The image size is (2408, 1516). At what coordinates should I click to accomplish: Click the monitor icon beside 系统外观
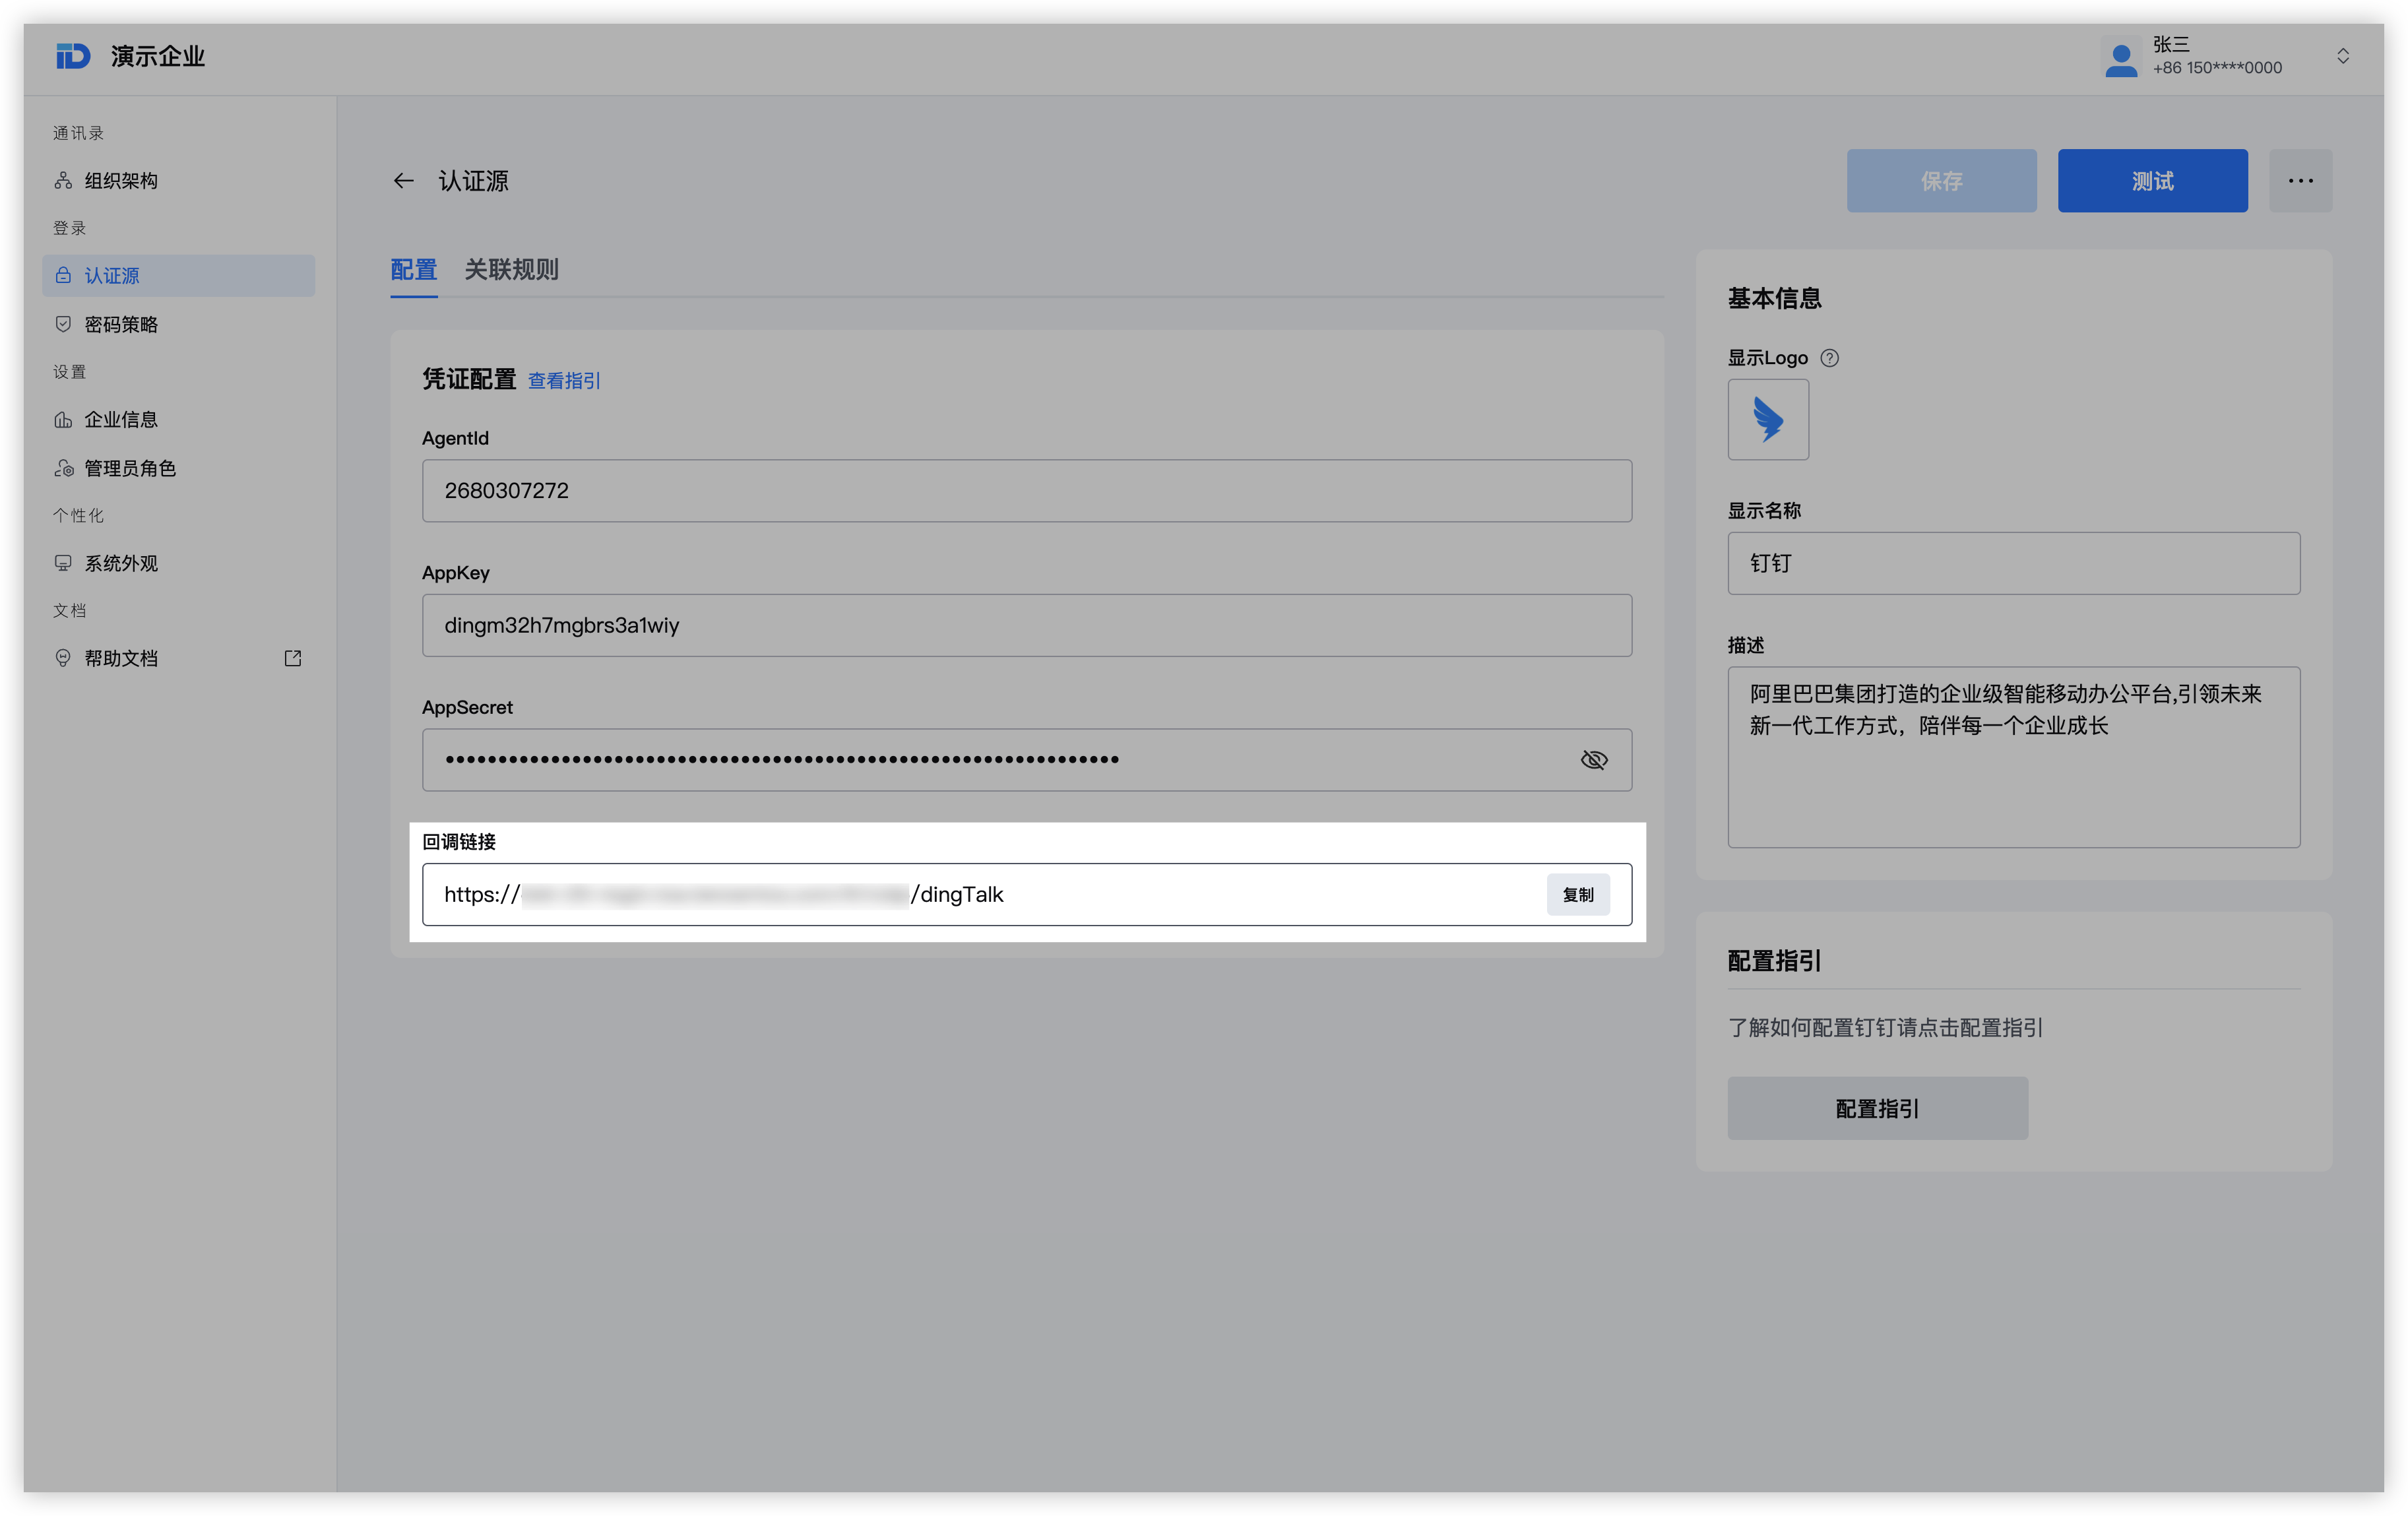click(x=63, y=563)
